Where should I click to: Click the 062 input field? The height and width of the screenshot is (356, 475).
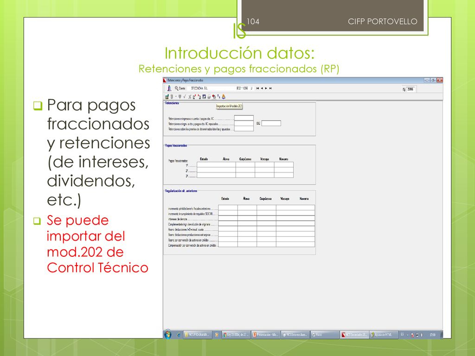click(271, 123)
